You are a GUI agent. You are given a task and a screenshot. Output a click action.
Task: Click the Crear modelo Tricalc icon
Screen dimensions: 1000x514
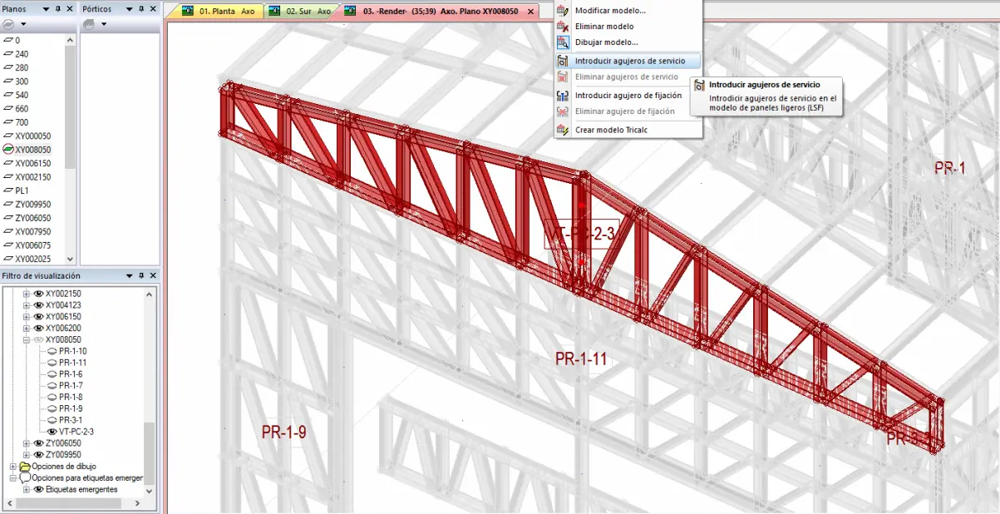coord(564,131)
